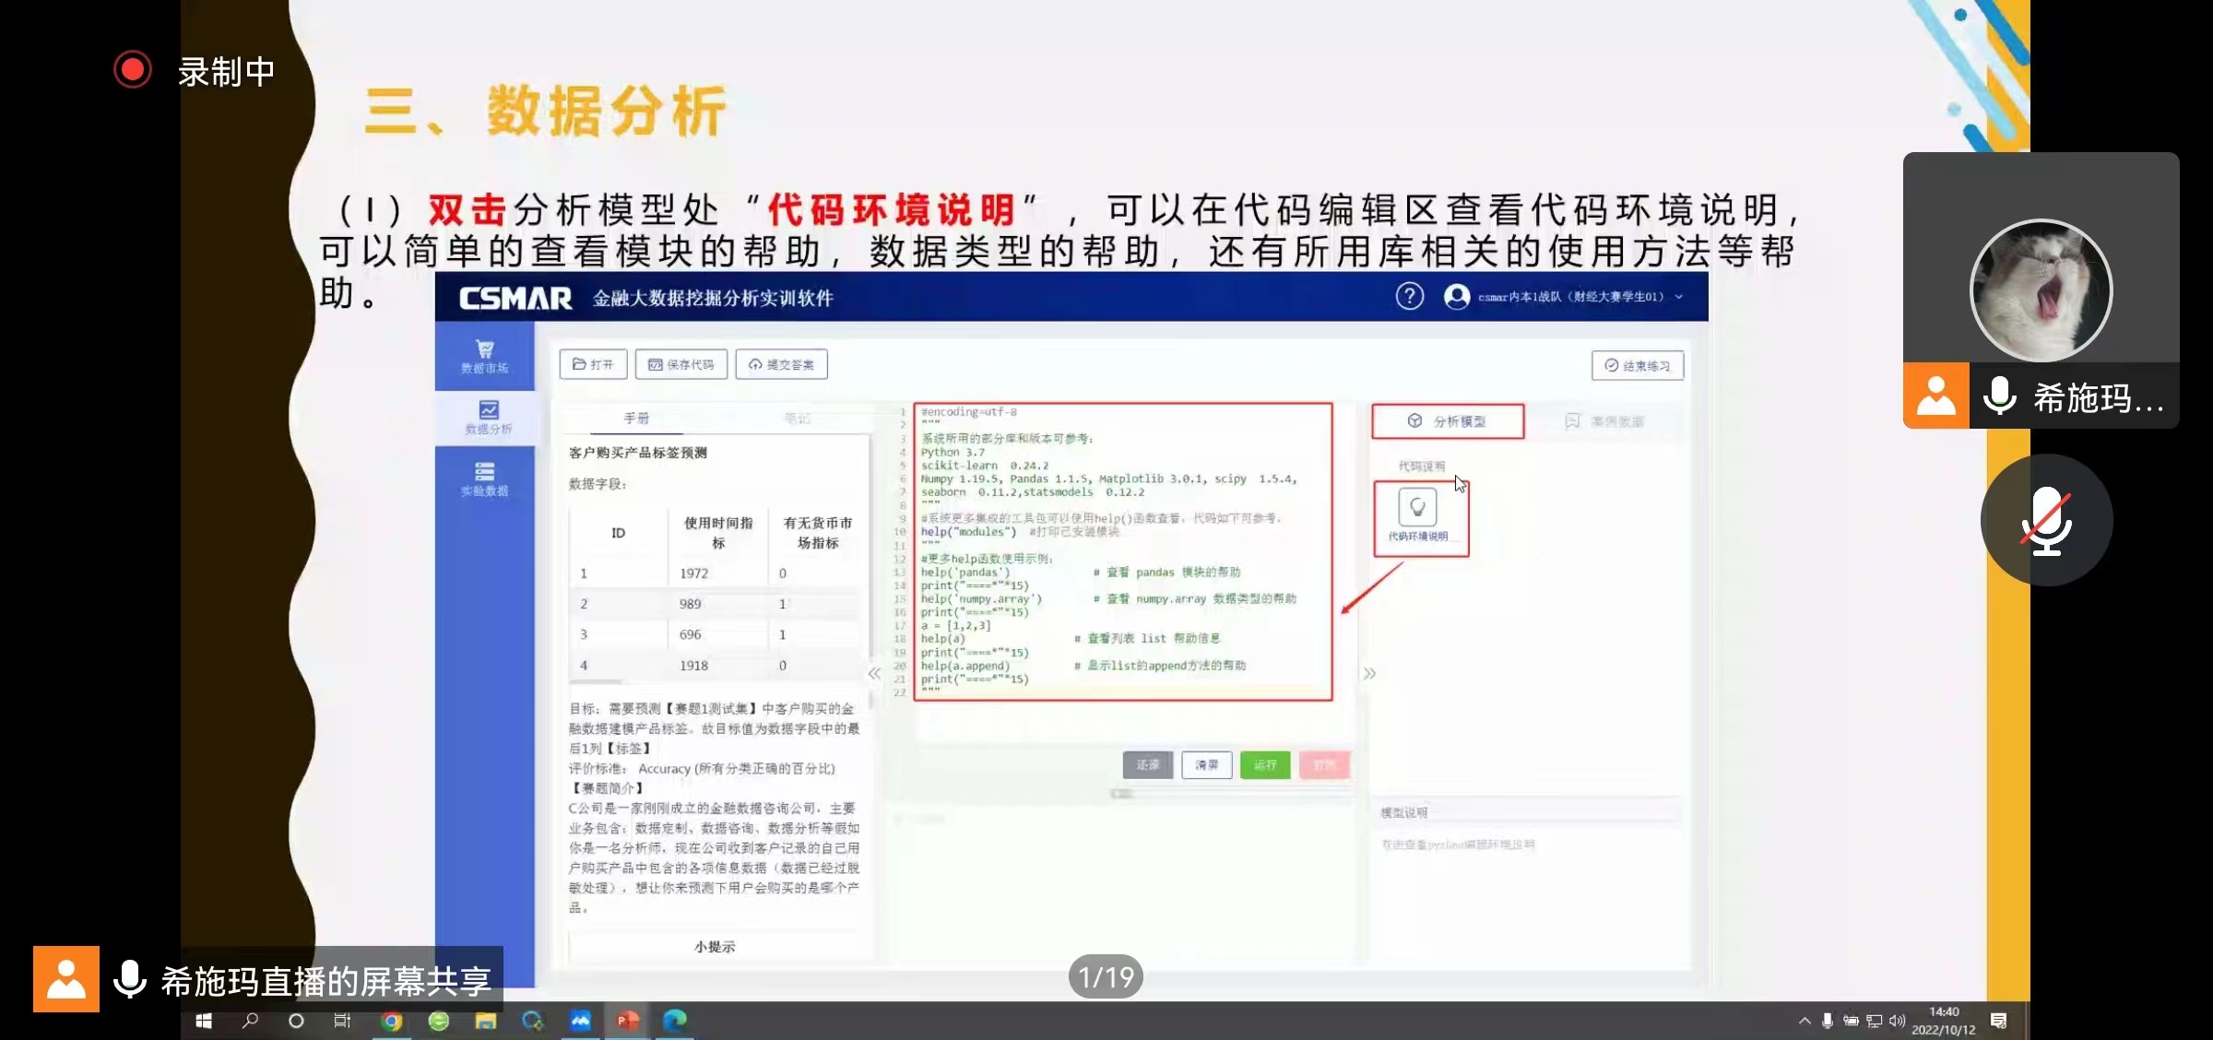Select the 分析模型 tab

tap(1448, 421)
